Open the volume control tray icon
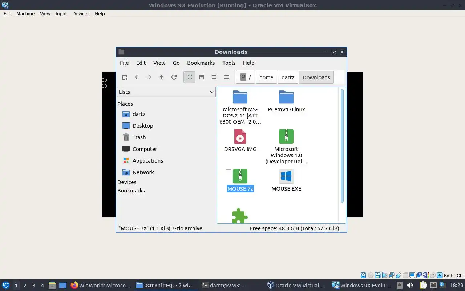465x291 pixels. point(410,286)
